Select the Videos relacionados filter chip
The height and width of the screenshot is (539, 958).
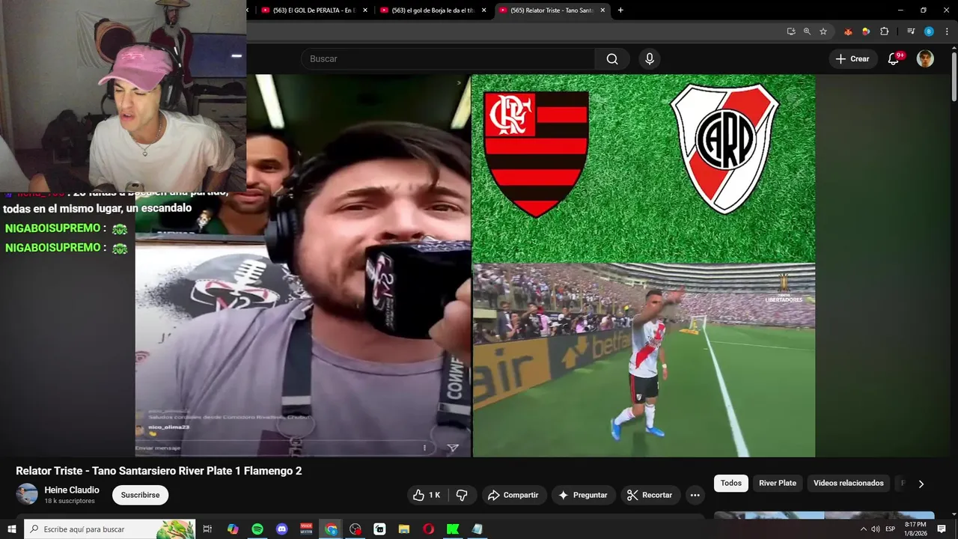pos(849,483)
